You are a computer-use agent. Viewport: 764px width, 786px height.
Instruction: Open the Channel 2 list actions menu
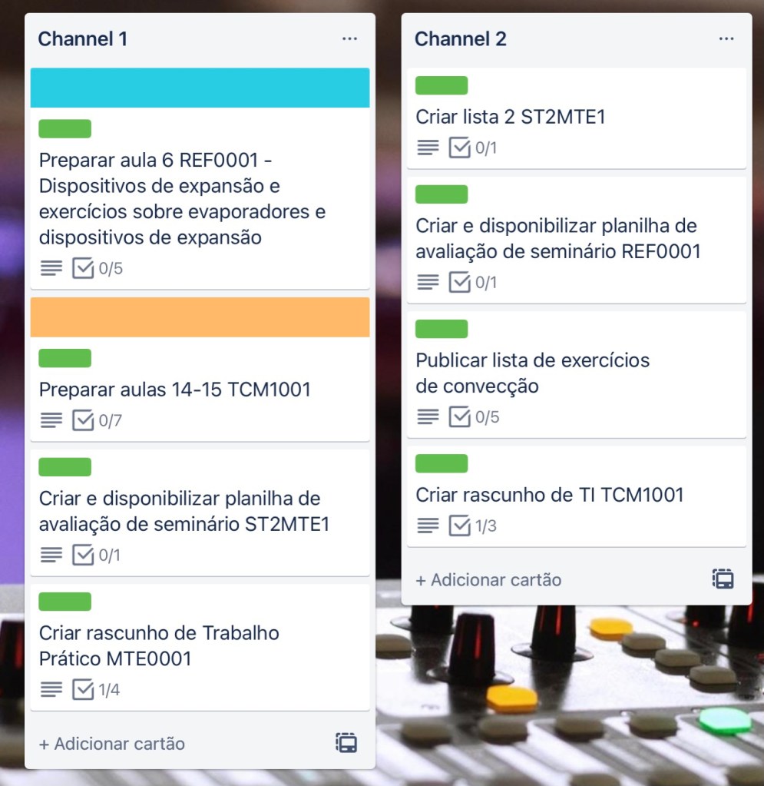tap(726, 38)
